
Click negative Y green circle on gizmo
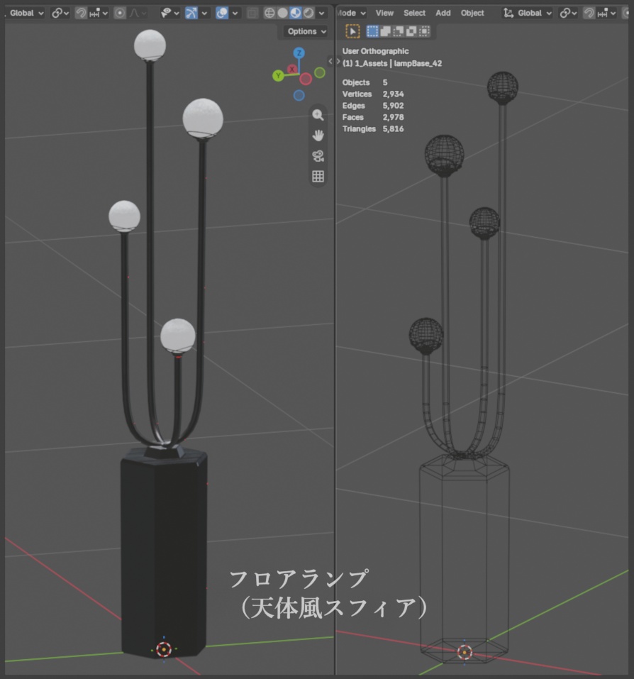pyautogui.click(x=319, y=73)
